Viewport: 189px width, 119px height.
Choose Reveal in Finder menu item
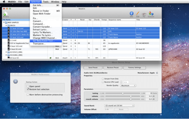coord(46,11)
